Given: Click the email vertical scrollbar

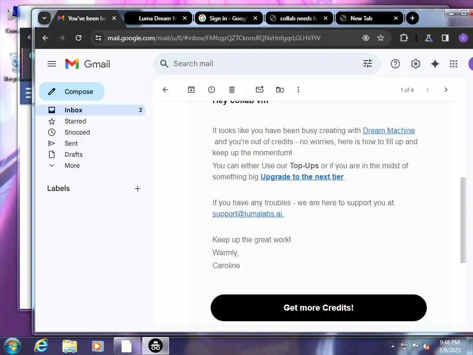Looking at the screenshot, I should click(x=463, y=220).
